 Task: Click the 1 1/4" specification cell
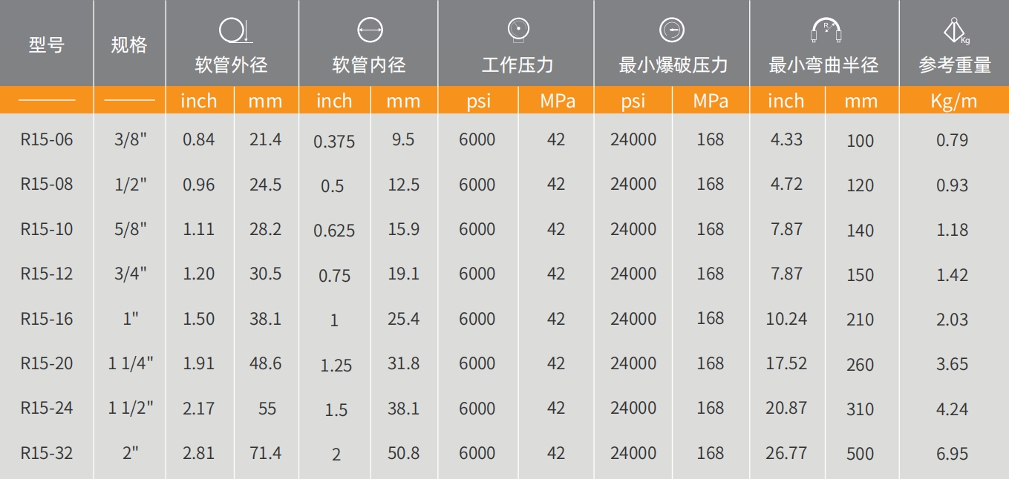131,363
